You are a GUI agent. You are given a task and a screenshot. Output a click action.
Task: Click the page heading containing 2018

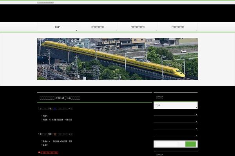pos(60,98)
